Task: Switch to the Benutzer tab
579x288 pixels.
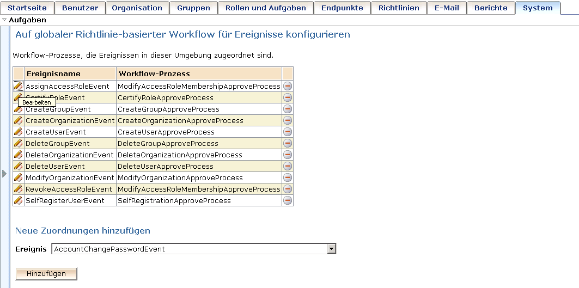Action: (80, 8)
